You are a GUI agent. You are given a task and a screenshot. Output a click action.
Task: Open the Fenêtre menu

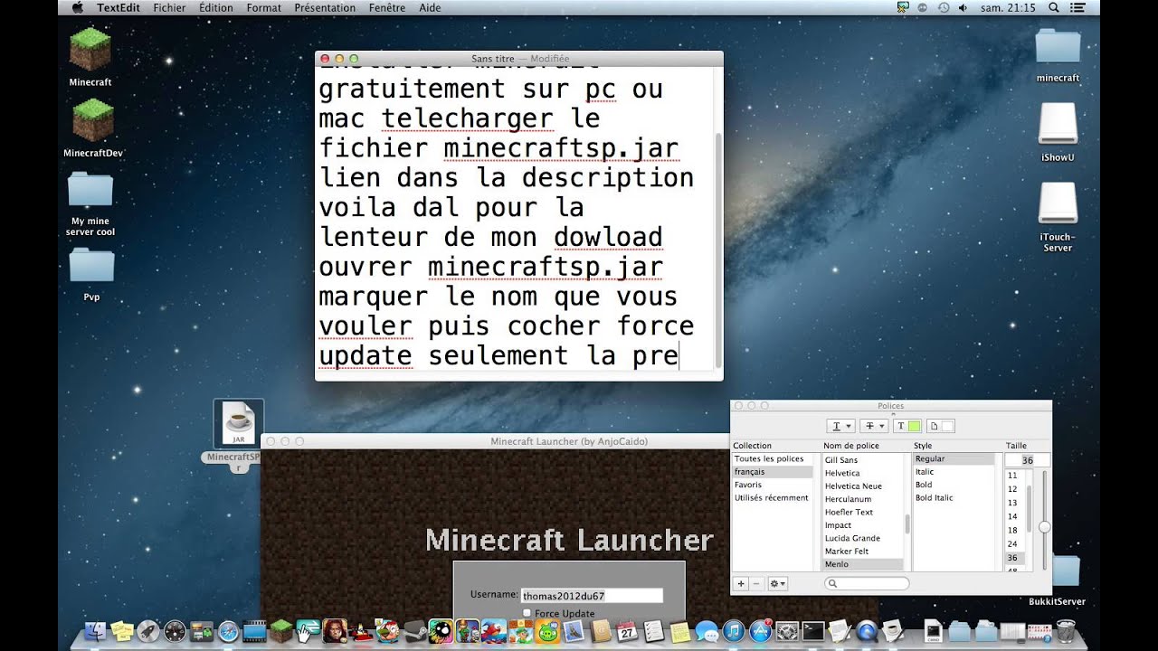point(387,7)
